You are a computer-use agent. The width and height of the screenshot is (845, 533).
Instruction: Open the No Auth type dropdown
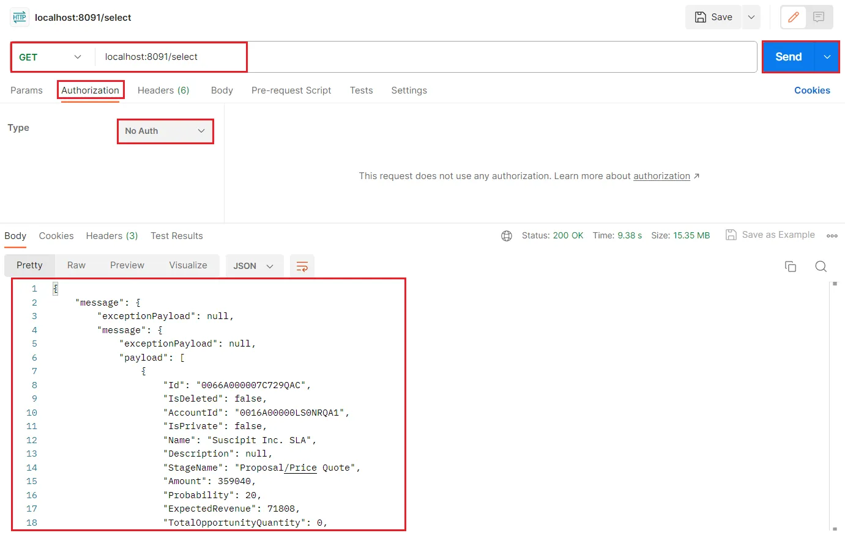tap(165, 131)
